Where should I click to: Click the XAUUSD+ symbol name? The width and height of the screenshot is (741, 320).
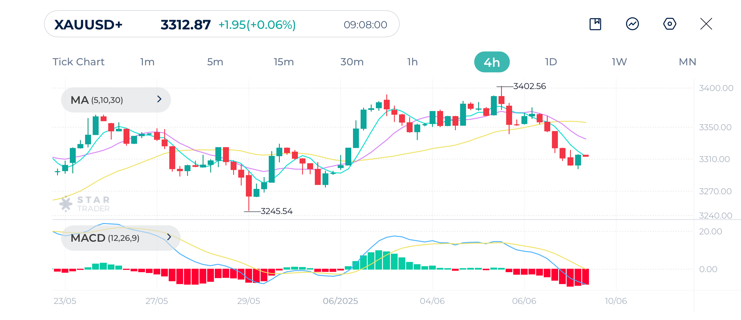click(88, 25)
